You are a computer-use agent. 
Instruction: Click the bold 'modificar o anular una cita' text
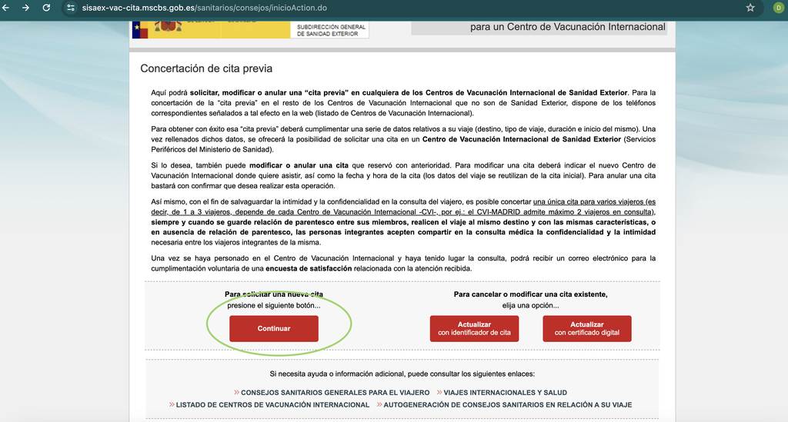[x=299, y=165]
